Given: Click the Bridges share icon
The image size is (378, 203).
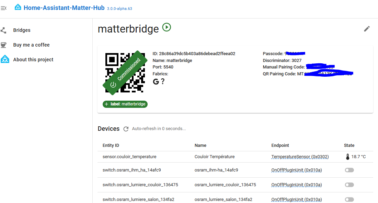Looking at the screenshot, I should pos(4,30).
